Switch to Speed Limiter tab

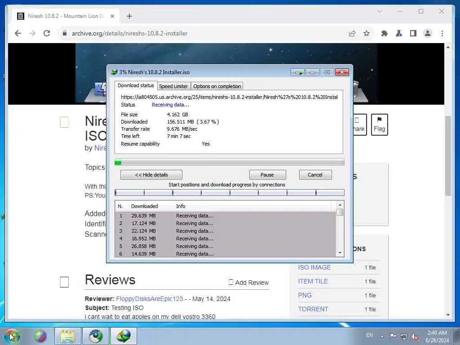click(x=173, y=86)
